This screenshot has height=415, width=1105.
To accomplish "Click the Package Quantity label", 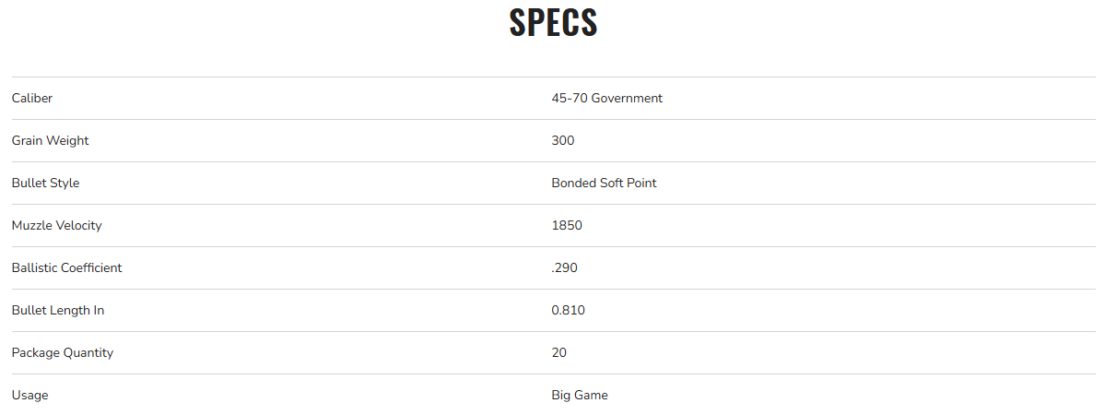I will pyautogui.click(x=62, y=352).
